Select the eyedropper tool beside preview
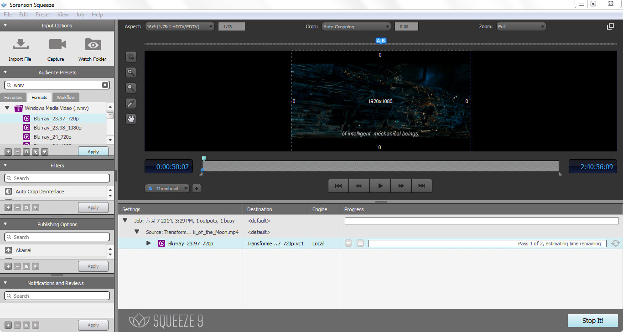The height and width of the screenshot is (332, 623). 131,104
